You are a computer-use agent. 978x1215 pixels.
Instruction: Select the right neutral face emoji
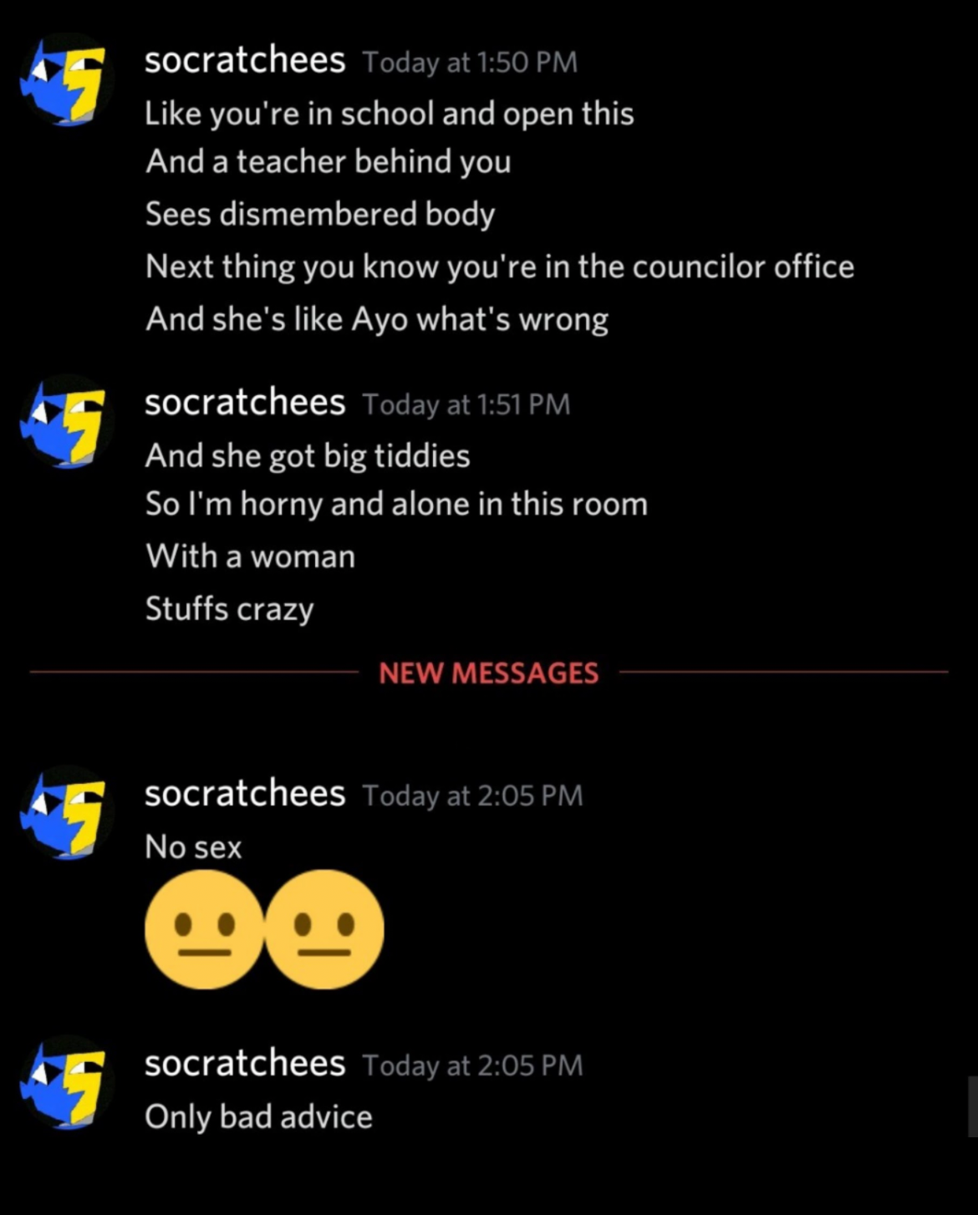pyautogui.click(x=324, y=929)
